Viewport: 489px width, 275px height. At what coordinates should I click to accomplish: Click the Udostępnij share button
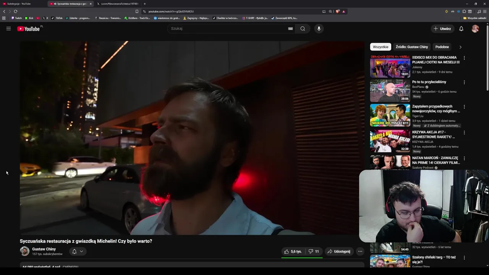coord(339,251)
